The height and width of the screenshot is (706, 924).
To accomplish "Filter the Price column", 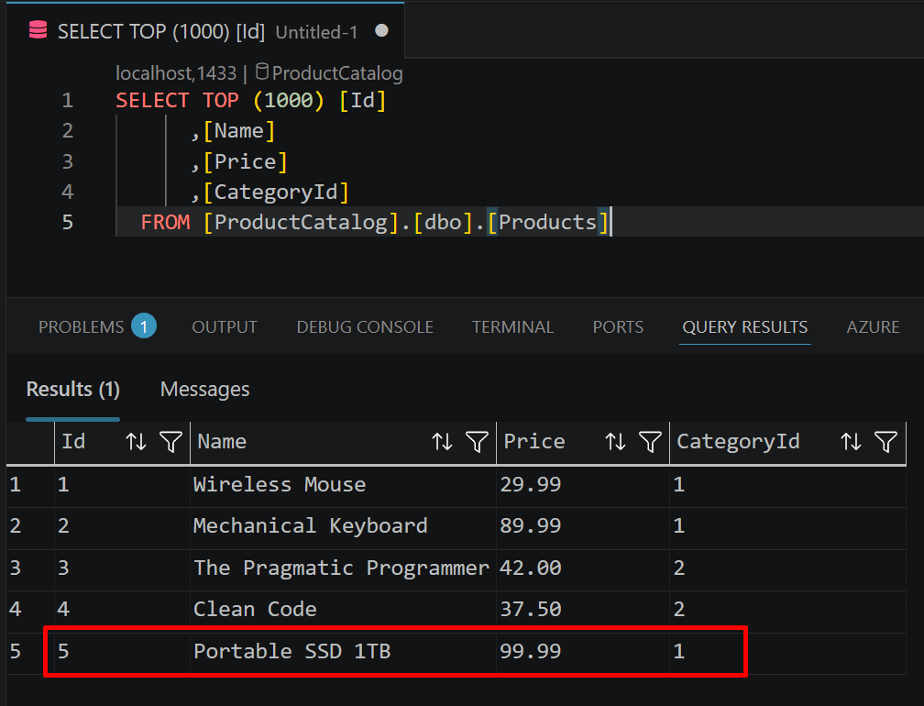I will tap(650, 441).
